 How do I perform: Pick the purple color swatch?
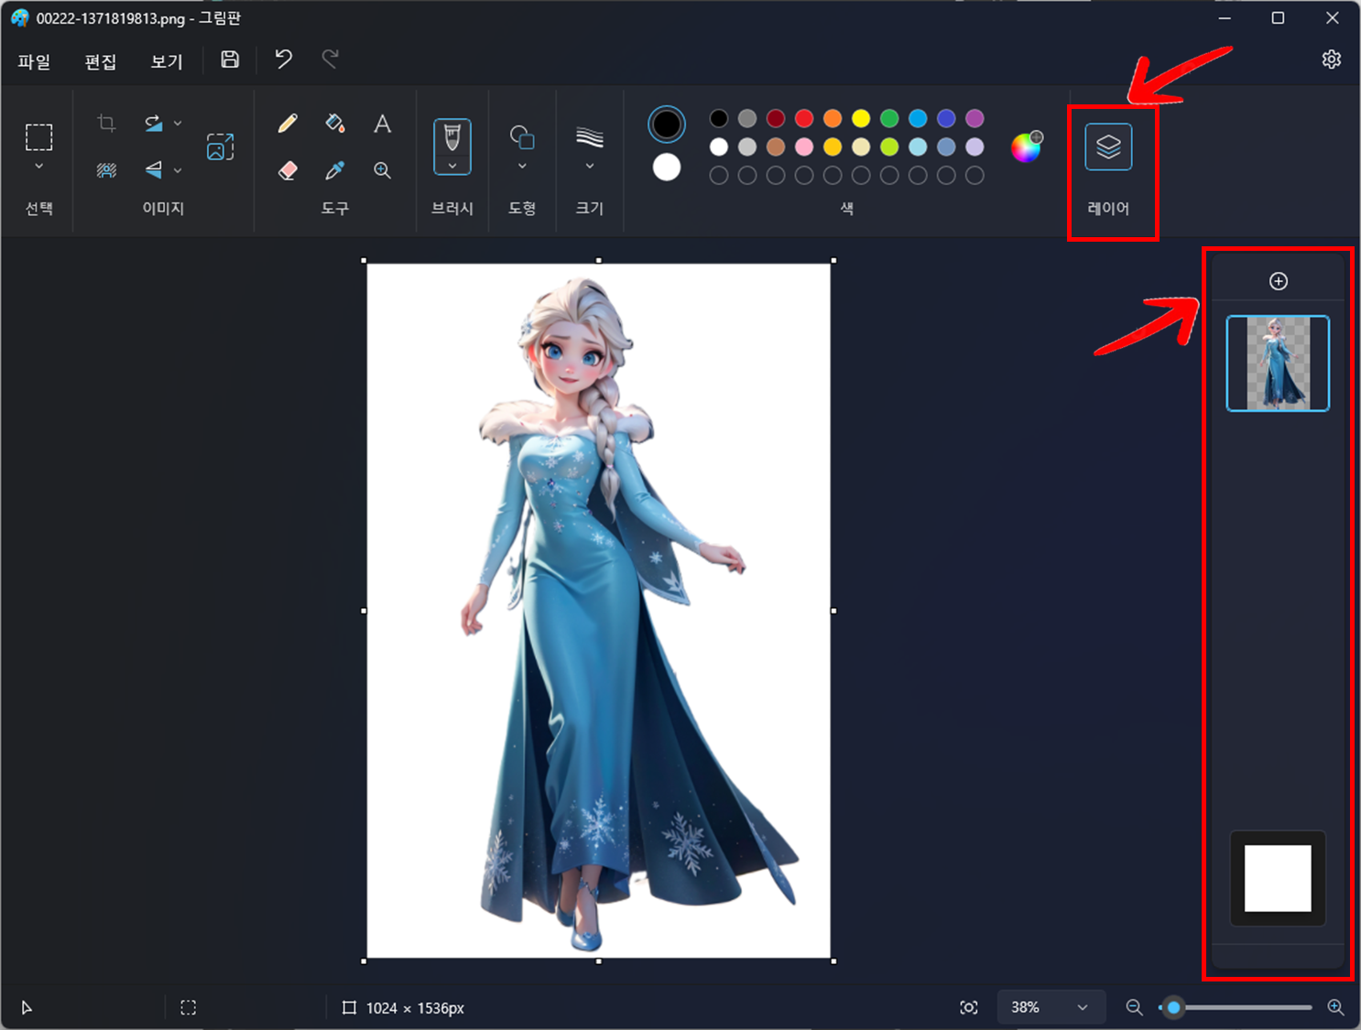(x=974, y=118)
